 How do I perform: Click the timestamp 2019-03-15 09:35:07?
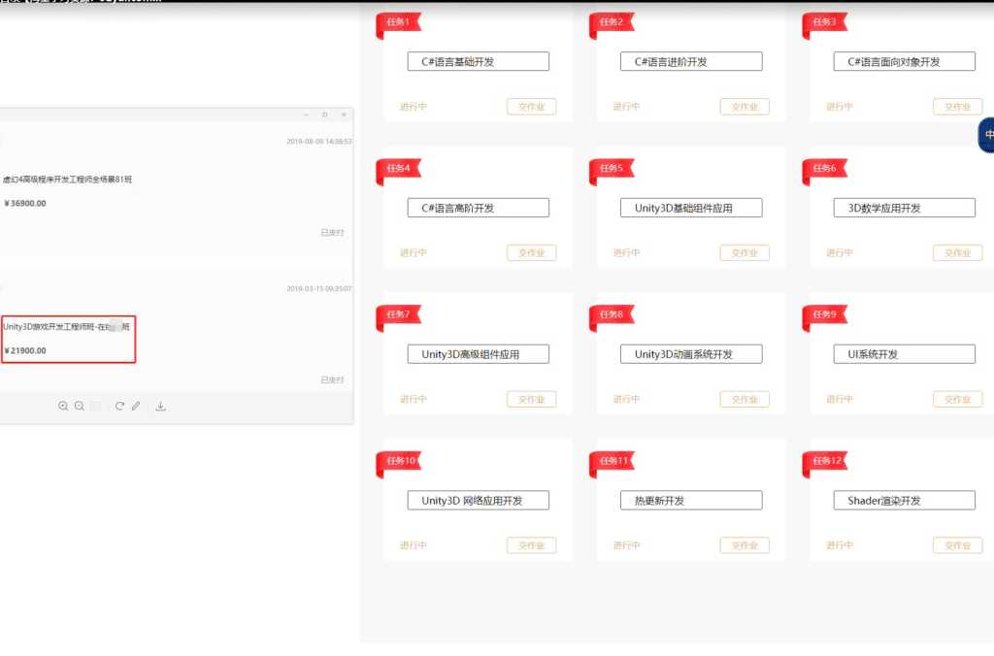318,288
